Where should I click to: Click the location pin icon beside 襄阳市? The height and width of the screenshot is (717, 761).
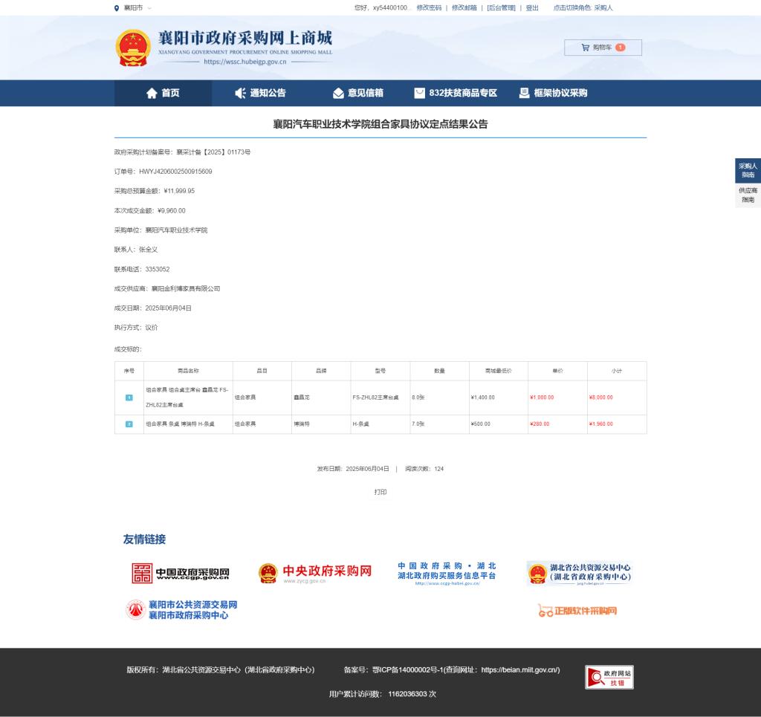click(x=117, y=8)
